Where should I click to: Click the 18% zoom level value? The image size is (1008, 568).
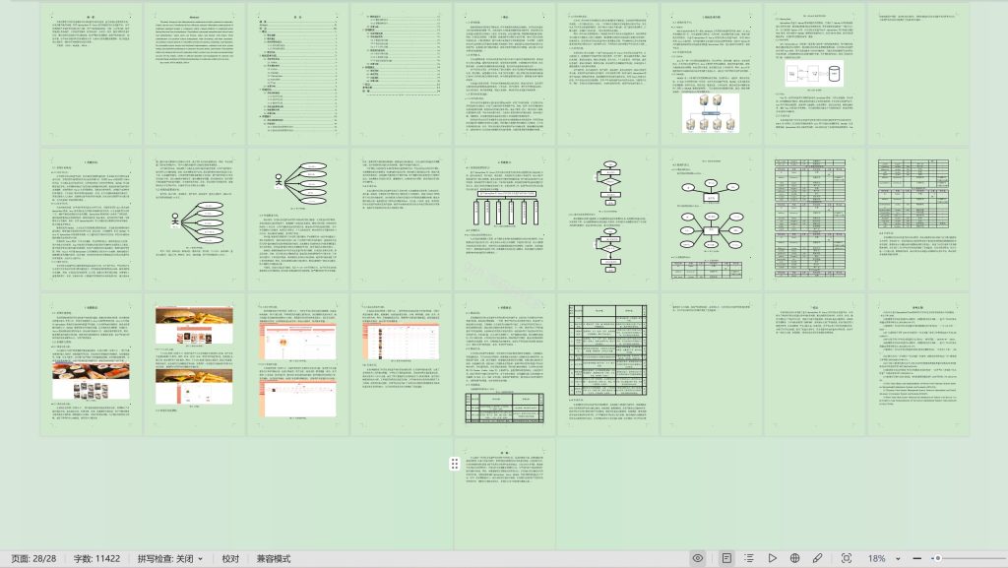[876, 559]
